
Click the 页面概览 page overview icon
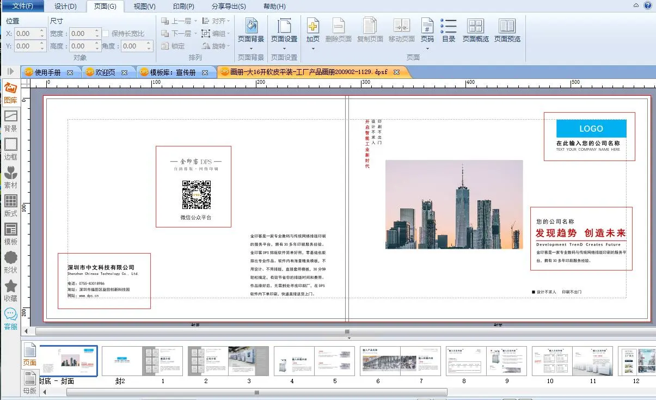[x=475, y=30]
